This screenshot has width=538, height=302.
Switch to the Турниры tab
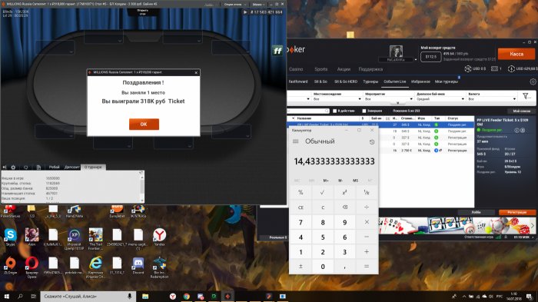tap(370, 81)
